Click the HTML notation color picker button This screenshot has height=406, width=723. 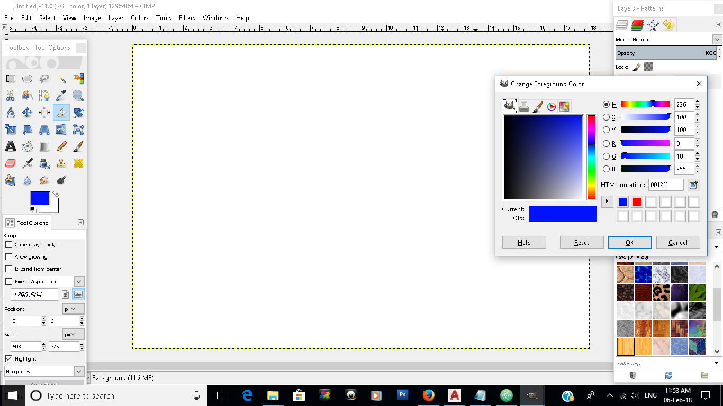(693, 185)
